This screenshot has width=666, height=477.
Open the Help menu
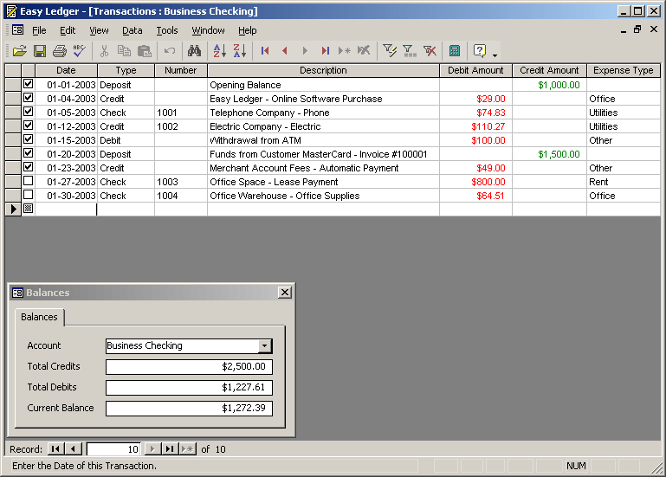coord(247,30)
